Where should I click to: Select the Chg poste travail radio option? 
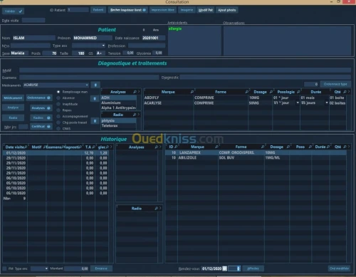[x=58, y=122]
